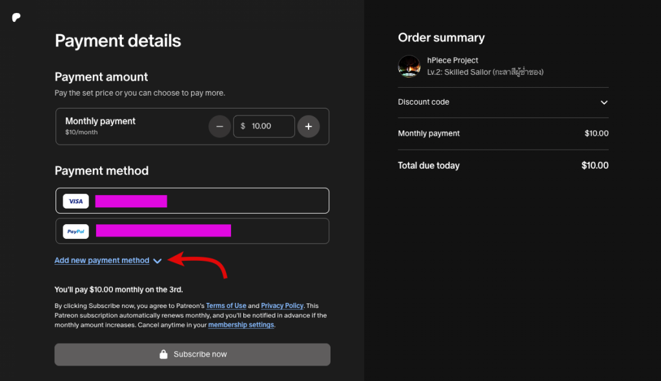This screenshot has width=661, height=381.
Task: Expand the Discount code chevron
Action: [604, 103]
